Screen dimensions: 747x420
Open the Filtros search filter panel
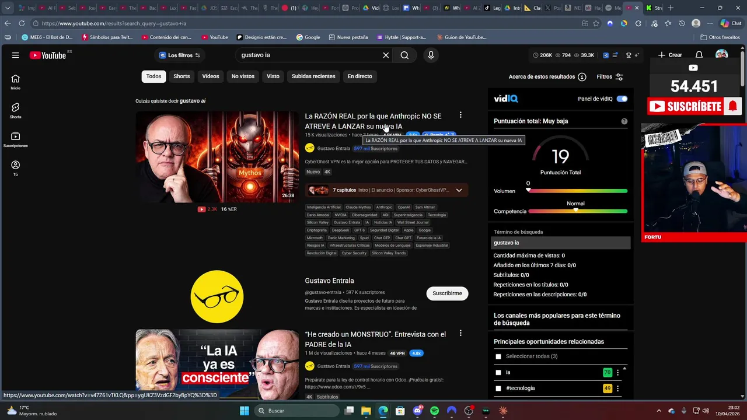(610, 76)
